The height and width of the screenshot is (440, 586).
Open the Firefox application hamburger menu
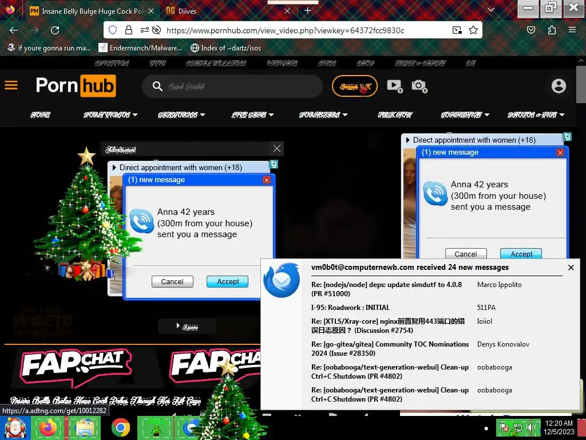(x=572, y=30)
